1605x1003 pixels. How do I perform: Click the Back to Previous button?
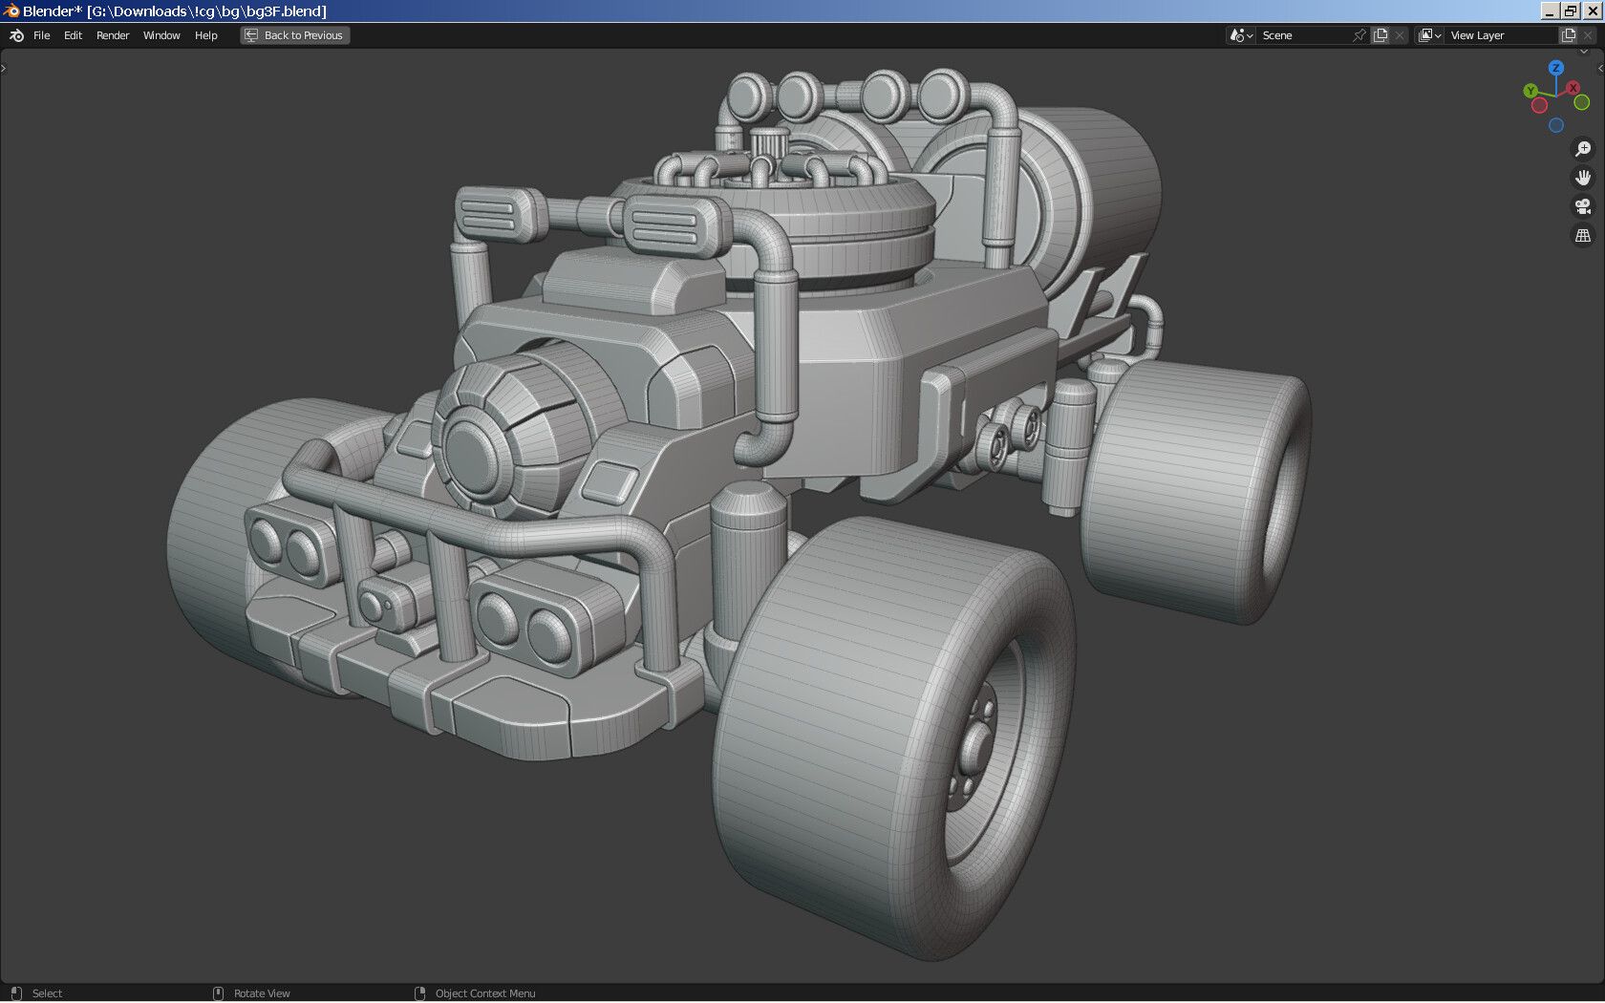294,35
